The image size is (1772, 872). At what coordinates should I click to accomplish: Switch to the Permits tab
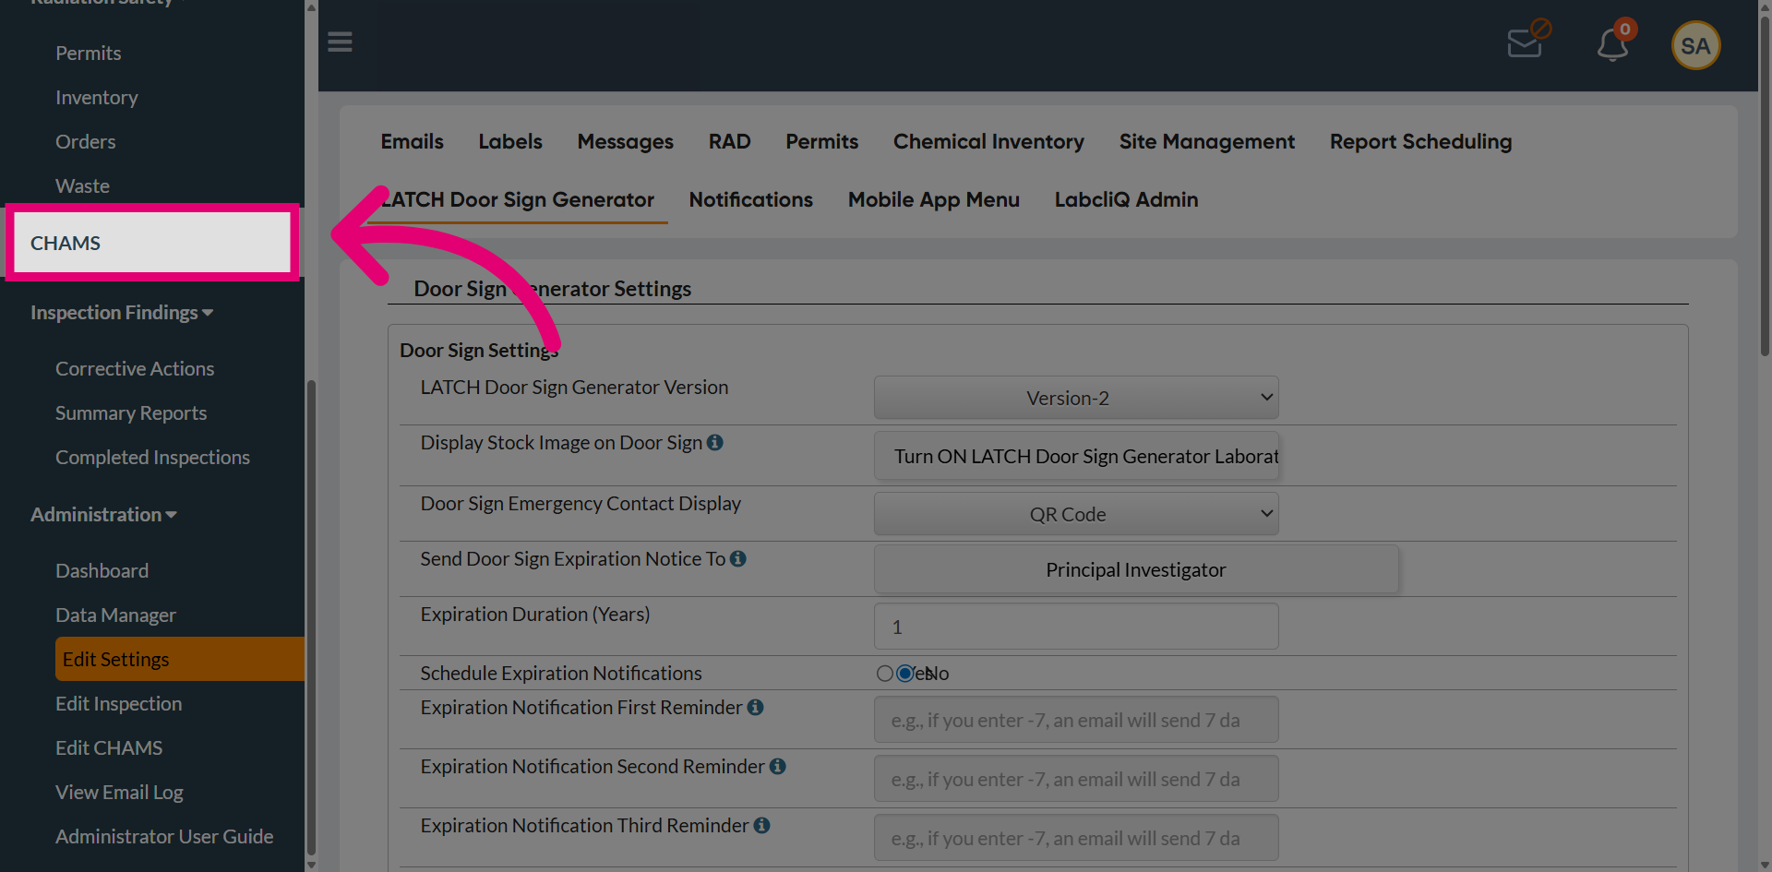click(822, 141)
